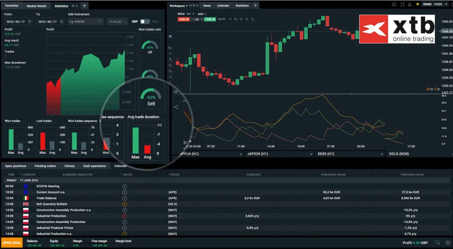Image resolution: width=453 pixels, height=249 pixels.
Task: Open the To date calendar picker icon
Action: [61, 22]
